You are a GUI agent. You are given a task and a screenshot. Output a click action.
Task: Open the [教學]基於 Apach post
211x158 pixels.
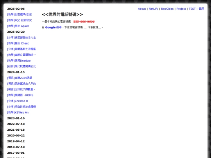[18, 26]
